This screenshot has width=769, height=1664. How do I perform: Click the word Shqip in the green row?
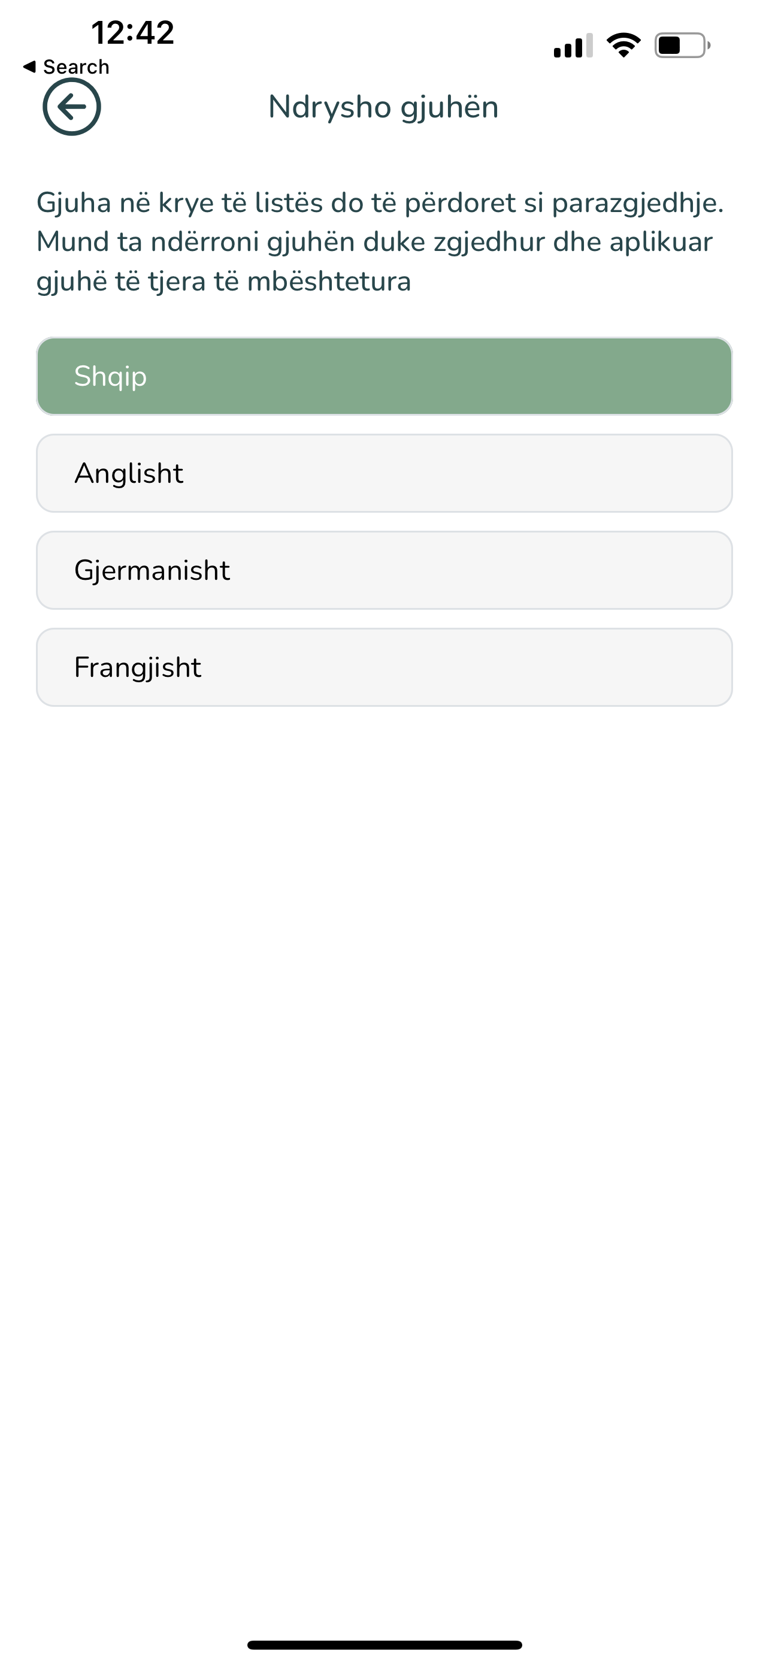point(110,377)
